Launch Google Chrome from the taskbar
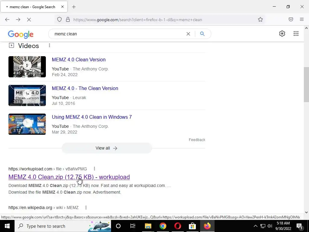This screenshot has height=232, width=309. [163, 226]
